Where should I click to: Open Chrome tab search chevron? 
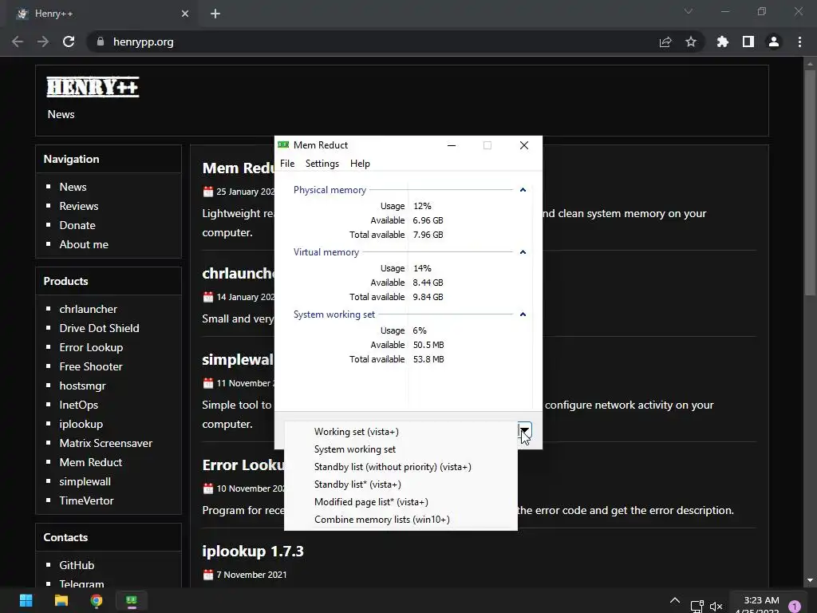689,11
